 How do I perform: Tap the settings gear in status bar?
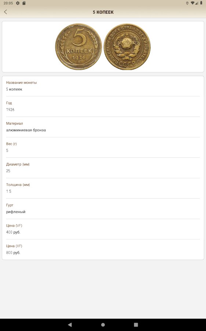pyautogui.click(x=18, y=3)
